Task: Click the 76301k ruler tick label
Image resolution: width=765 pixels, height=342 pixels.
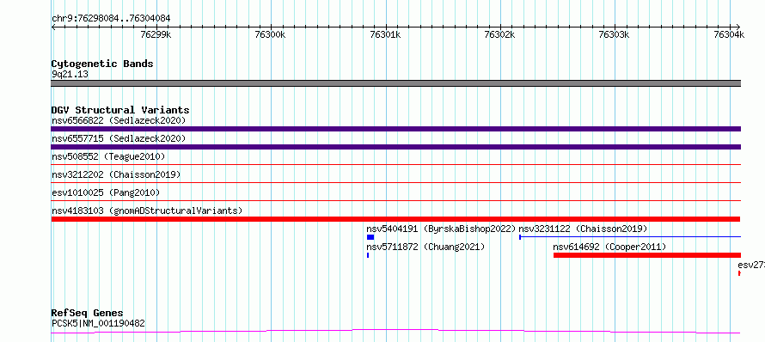Action: click(385, 34)
